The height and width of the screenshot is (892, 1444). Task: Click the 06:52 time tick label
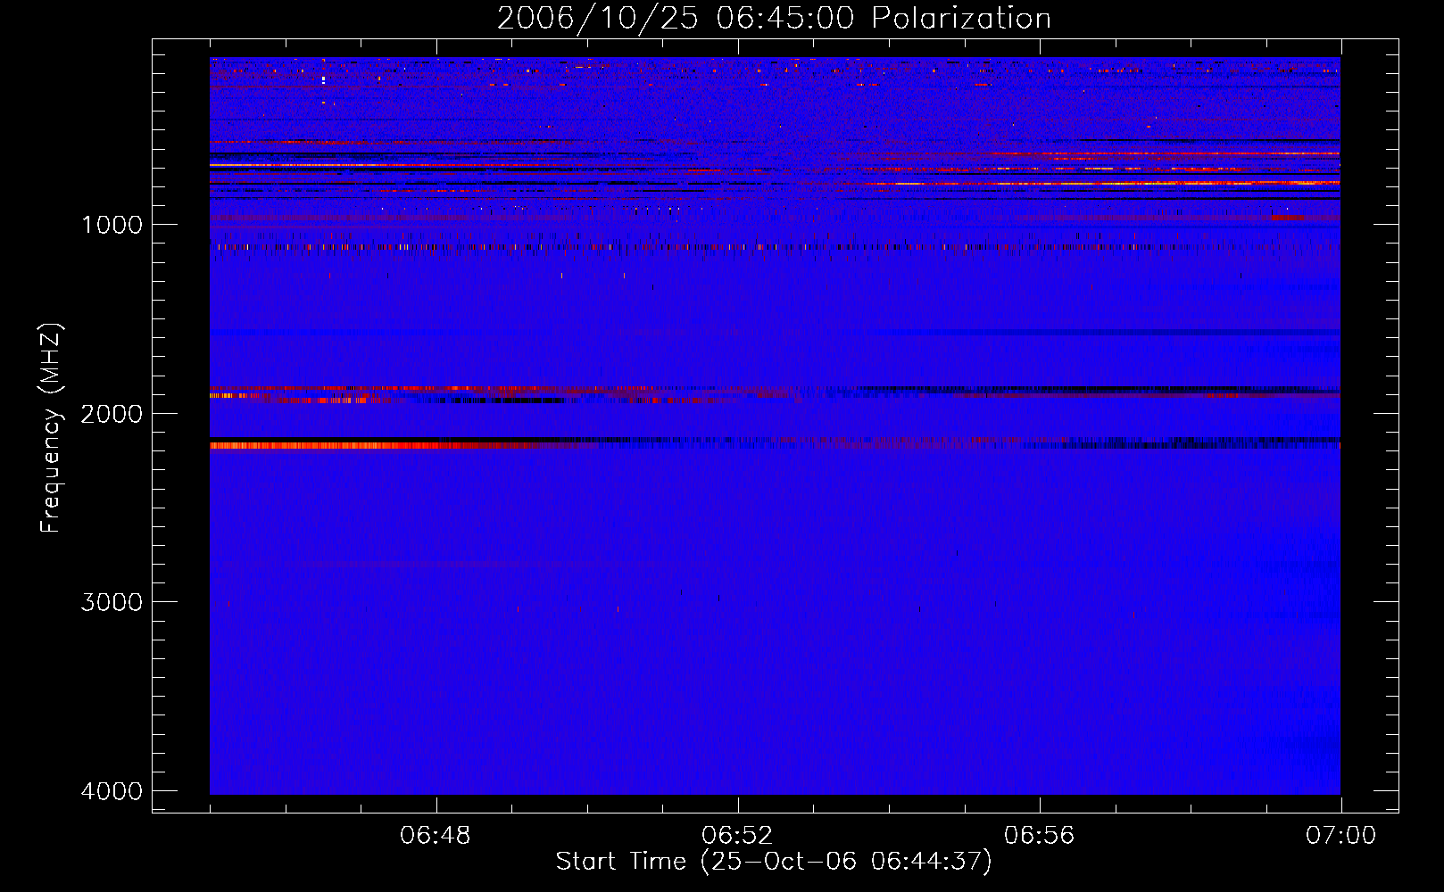[x=737, y=836]
